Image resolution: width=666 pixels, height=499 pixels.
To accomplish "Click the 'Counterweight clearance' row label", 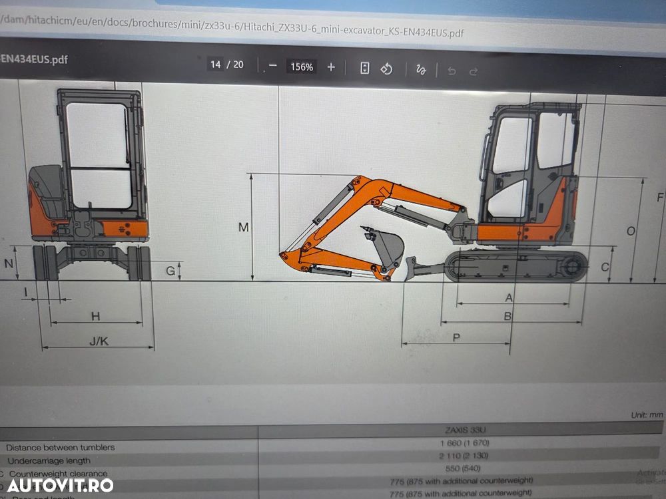I will click(58, 474).
